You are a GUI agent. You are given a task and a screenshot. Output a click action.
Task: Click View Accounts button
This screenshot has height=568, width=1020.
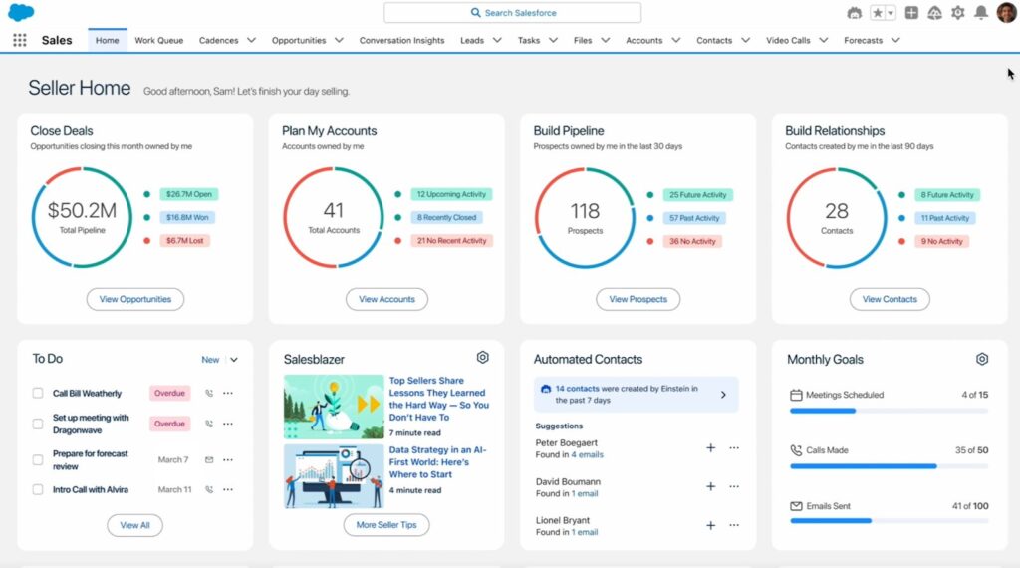point(387,299)
